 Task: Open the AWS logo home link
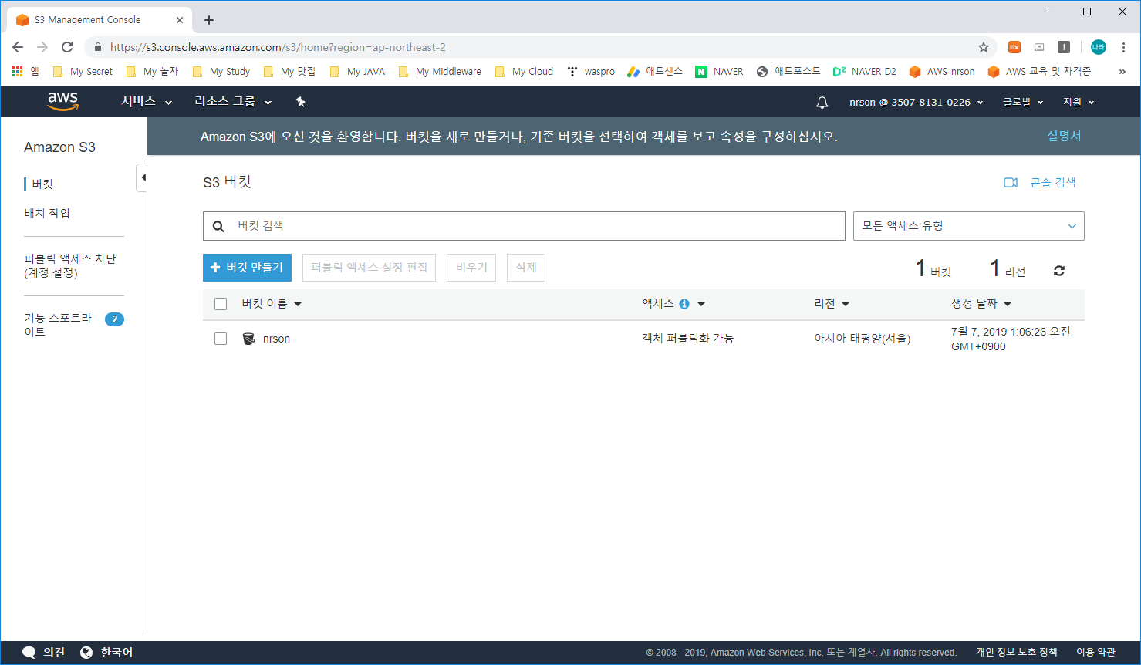(x=63, y=101)
